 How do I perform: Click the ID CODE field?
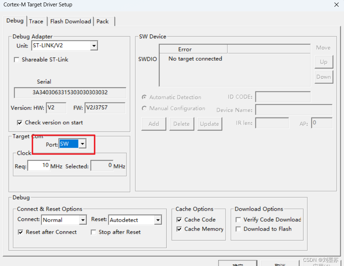pos(283,97)
